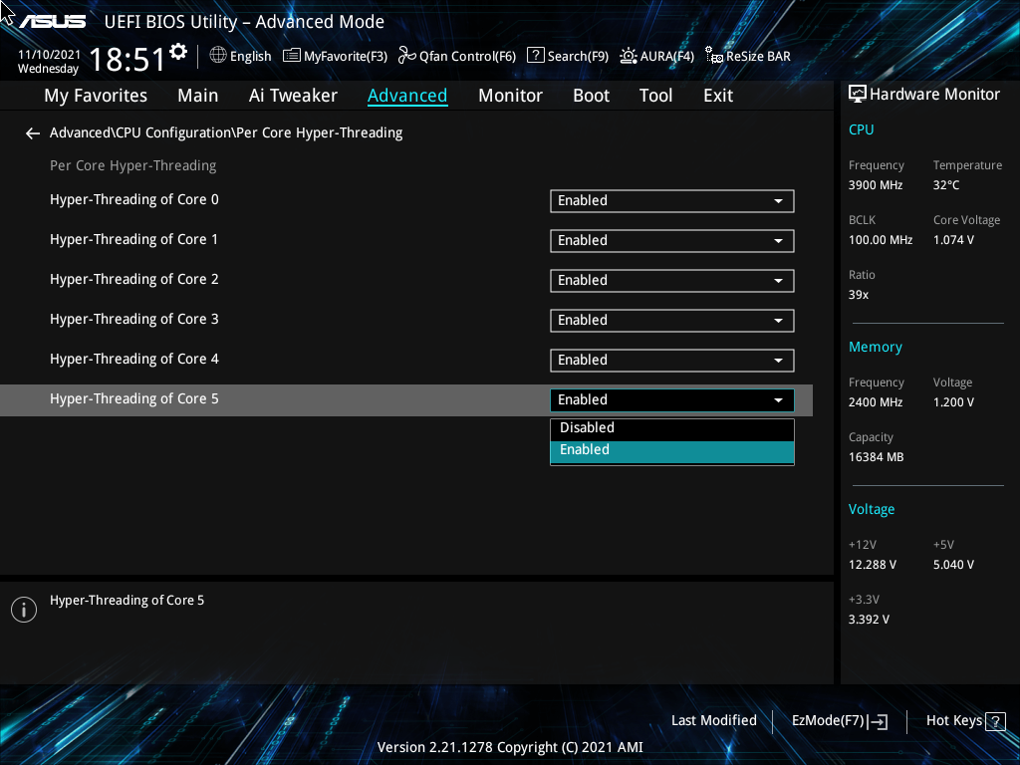Click the Last Modified button
Screen dimensions: 1020x765
[x=713, y=721]
